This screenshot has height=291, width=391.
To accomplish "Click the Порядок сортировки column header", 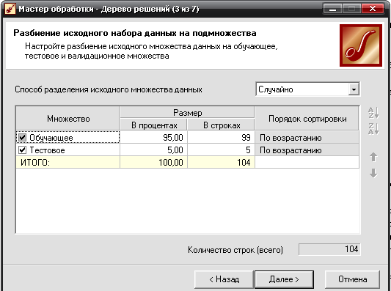I will (x=307, y=119).
